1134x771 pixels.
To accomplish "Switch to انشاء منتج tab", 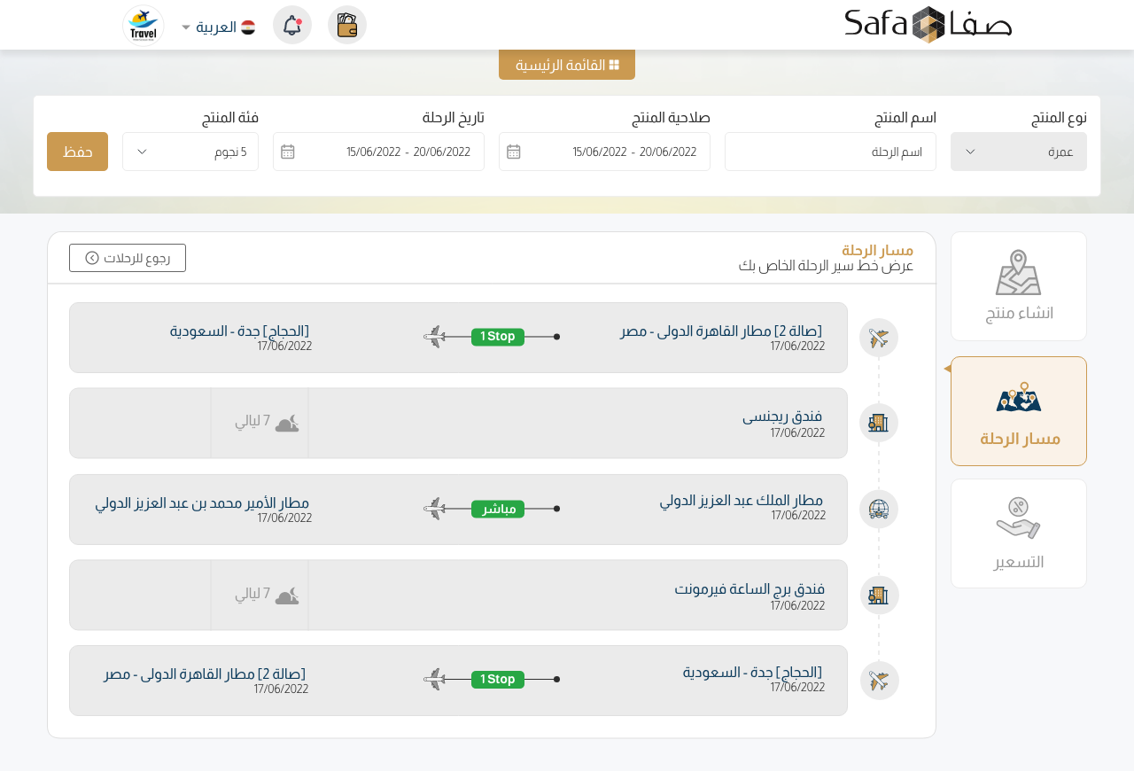I will (x=1018, y=286).
